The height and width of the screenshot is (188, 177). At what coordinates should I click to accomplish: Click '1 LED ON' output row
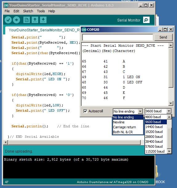pyautogui.click(x=111, y=77)
